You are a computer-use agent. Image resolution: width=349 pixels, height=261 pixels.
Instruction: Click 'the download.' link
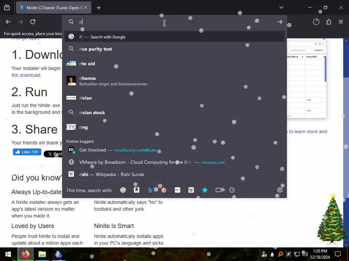pyautogui.click(x=26, y=75)
